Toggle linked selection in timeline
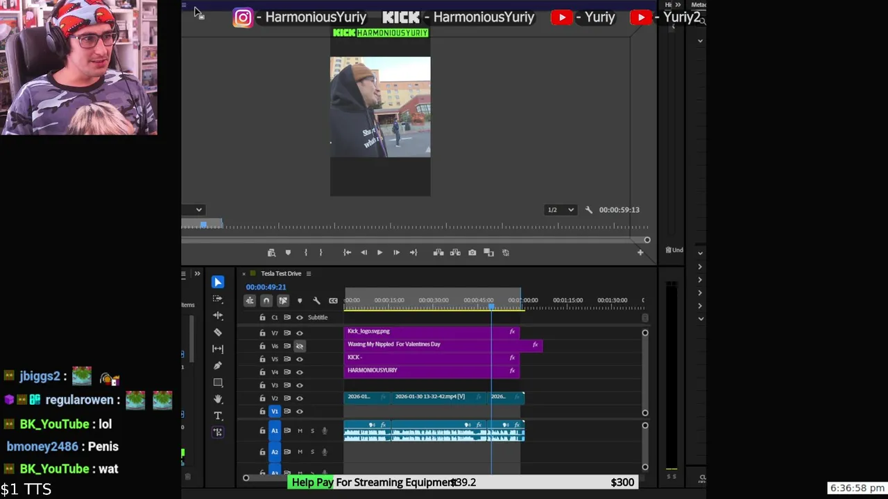 (283, 300)
